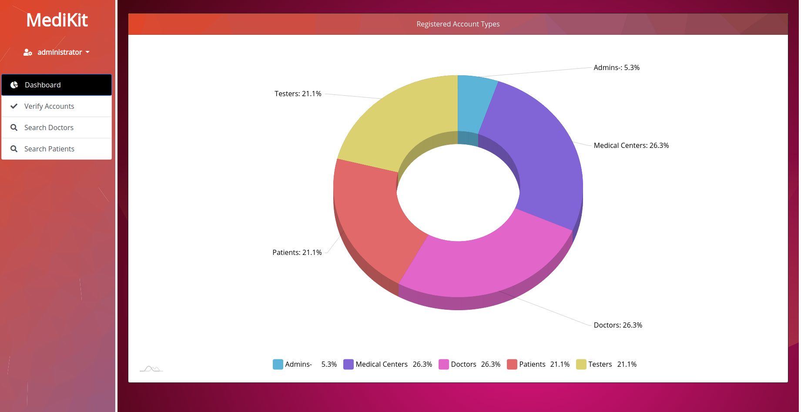801x412 pixels.
Task: Click the legend value 5.3% for Admins-
Action: click(x=329, y=364)
